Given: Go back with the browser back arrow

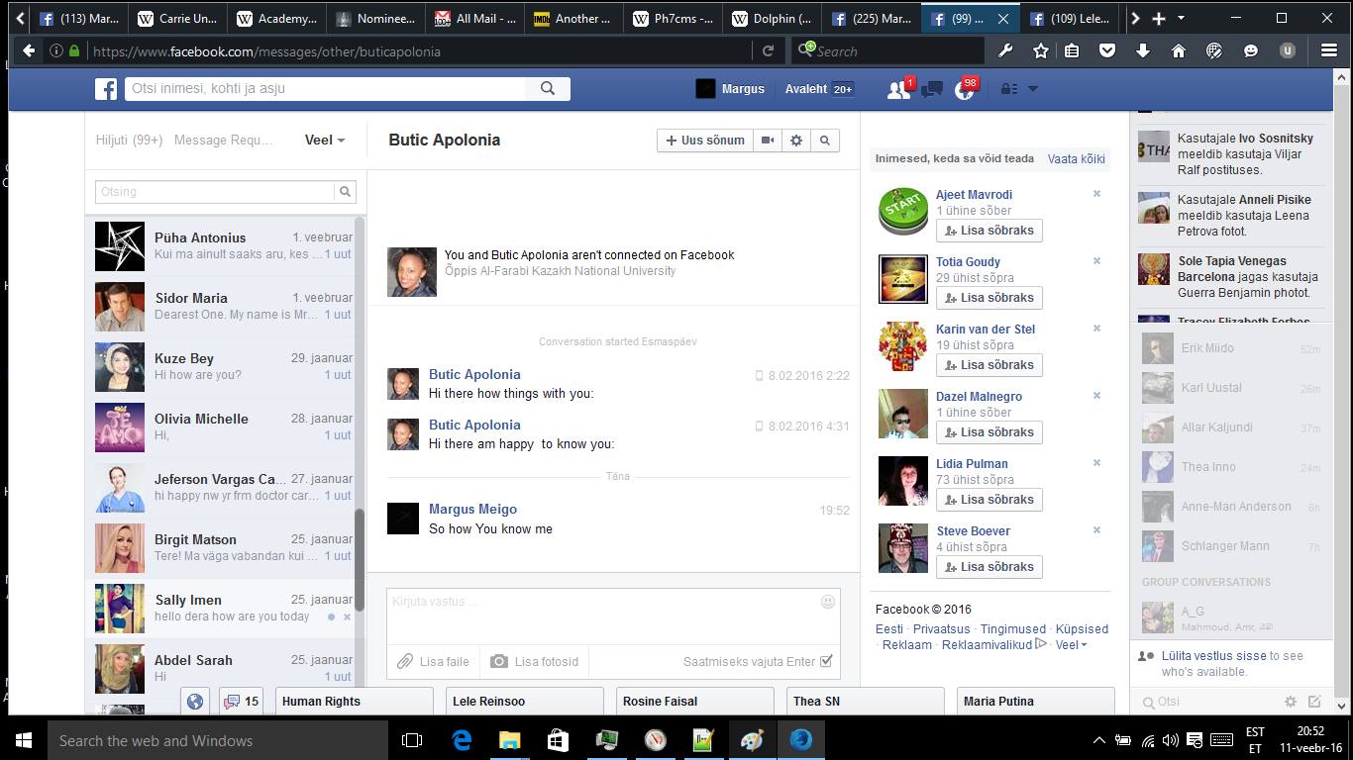Looking at the screenshot, I should click(29, 51).
